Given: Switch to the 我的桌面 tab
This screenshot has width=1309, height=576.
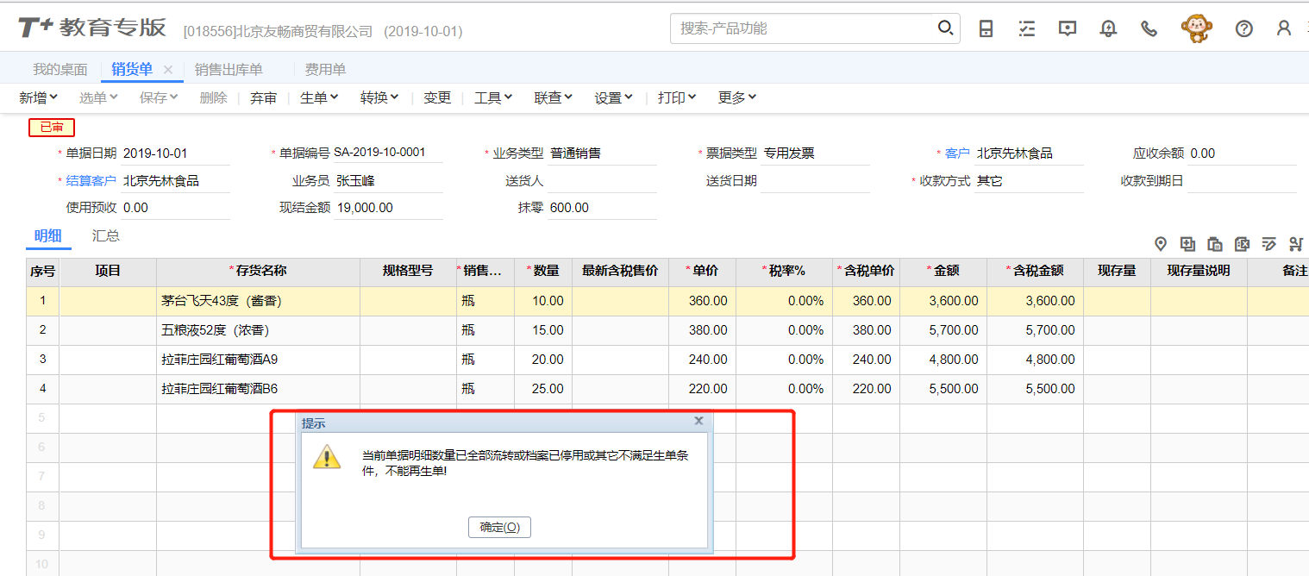Looking at the screenshot, I should point(60,70).
